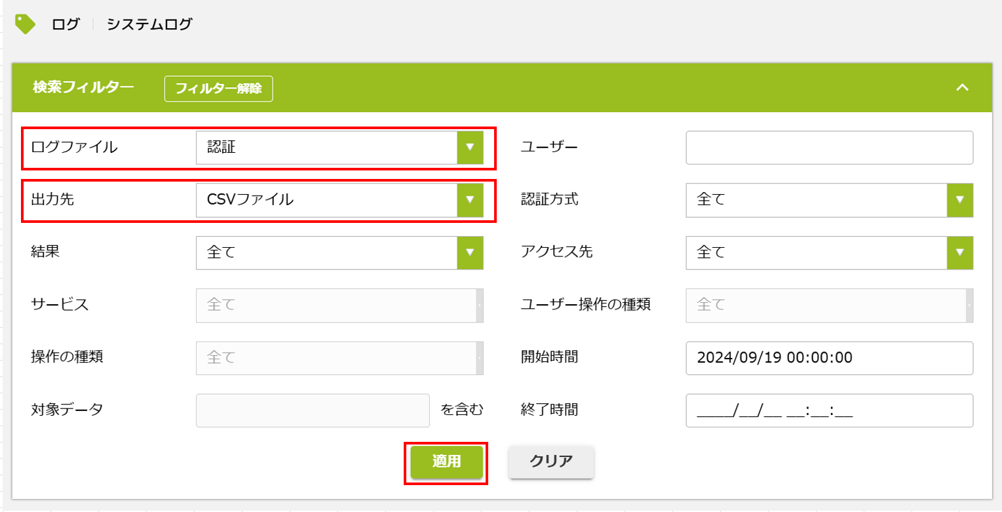Click the 検索フィルター header title
This screenshot has width=1002, height=512.
83,87
